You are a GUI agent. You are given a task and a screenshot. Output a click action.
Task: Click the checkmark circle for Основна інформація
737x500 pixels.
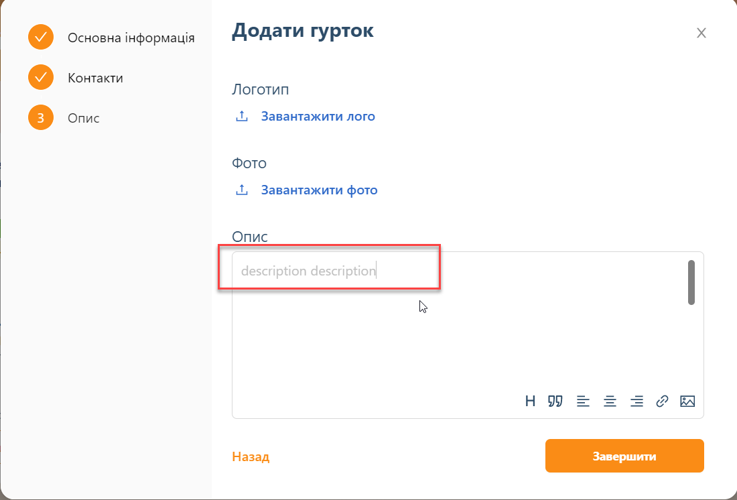pos(41,37)
